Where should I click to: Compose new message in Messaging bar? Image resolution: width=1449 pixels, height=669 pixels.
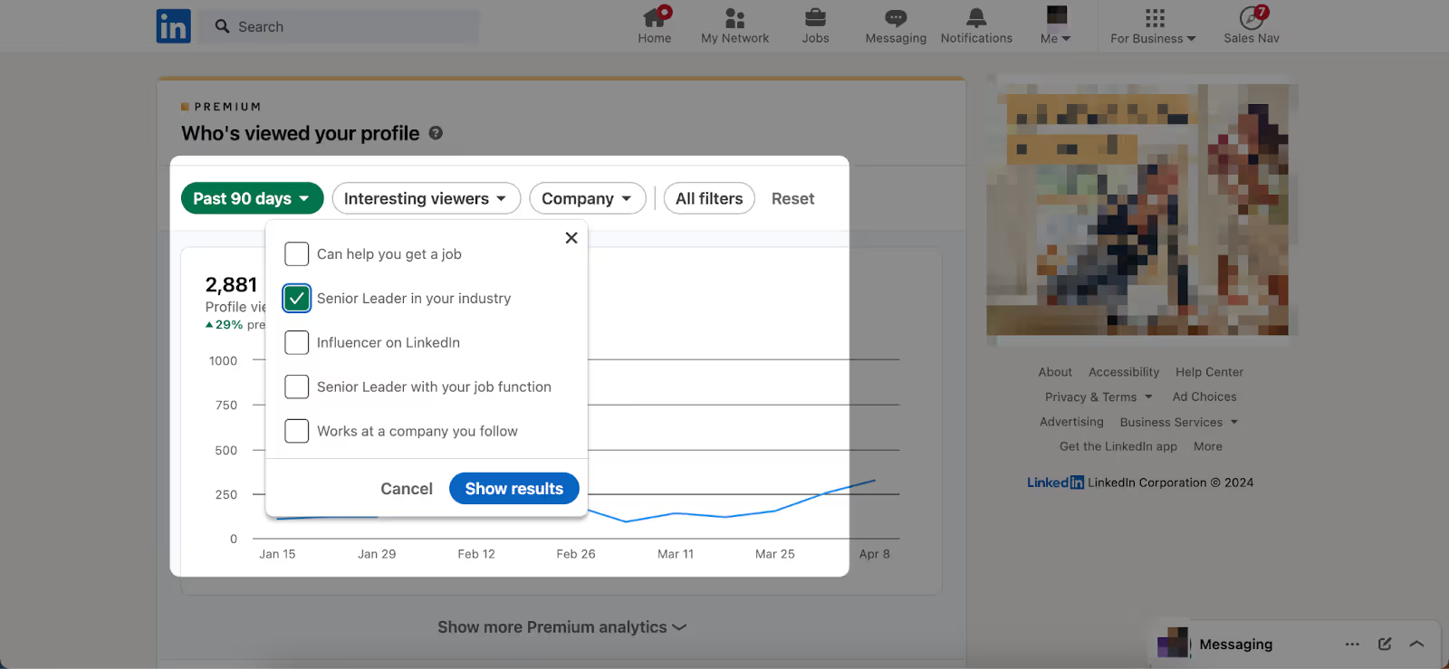point(1385,644)
